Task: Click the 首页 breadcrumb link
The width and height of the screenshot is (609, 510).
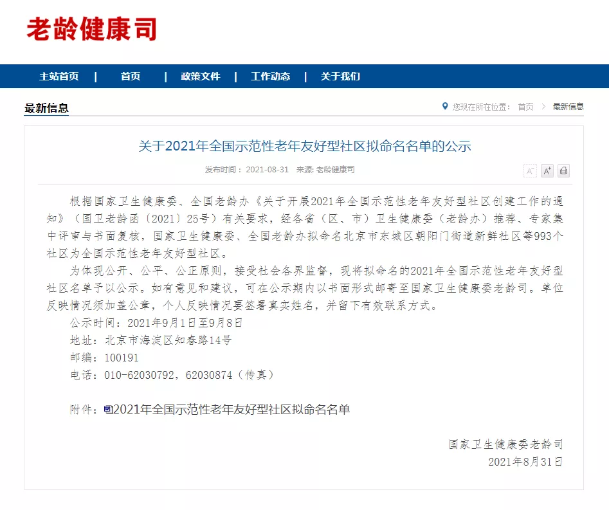Action: tap(525, 106)
